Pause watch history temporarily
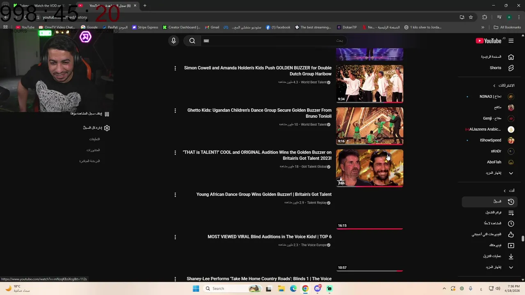Image resolution: width=525 pixels, height=295 pixels. (x=90, y=114)
